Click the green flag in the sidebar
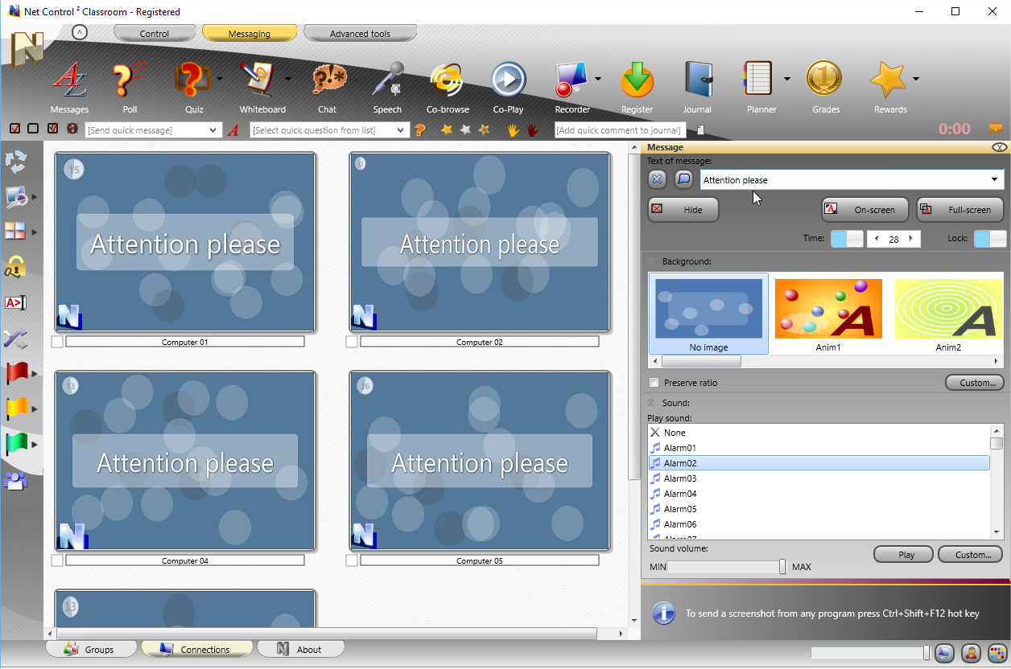The height and width of the screenshot is (669, 1011). (16, 444)
